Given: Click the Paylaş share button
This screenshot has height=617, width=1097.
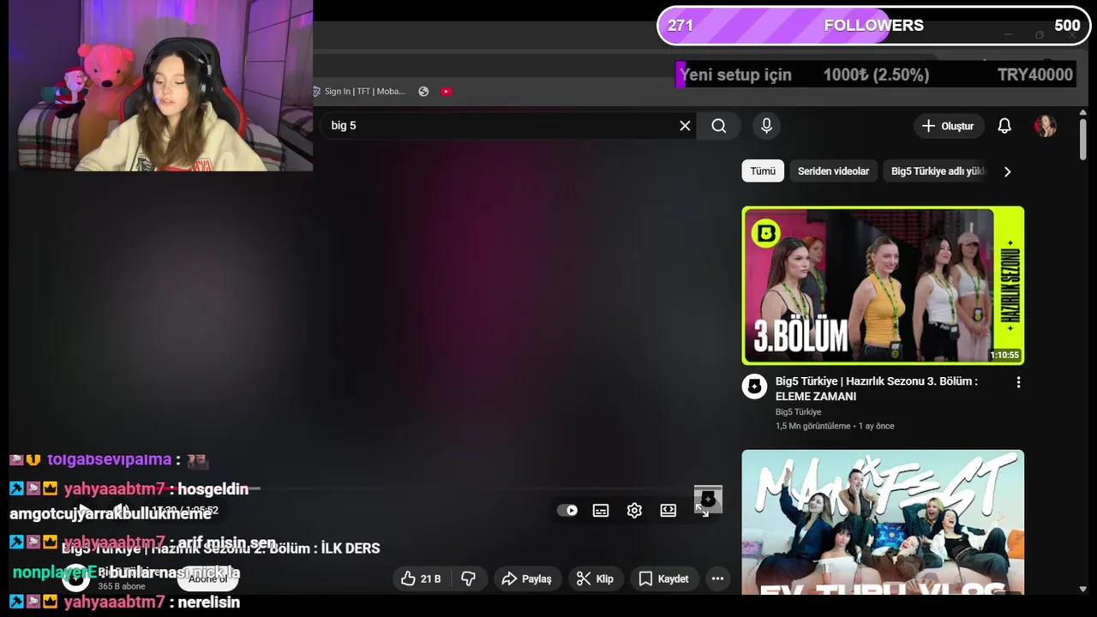Looking at the screenshot, I should (526, 579).
